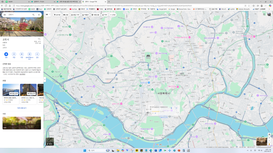
Task: Search nearby using the 주변 icon
Action: 21,54
